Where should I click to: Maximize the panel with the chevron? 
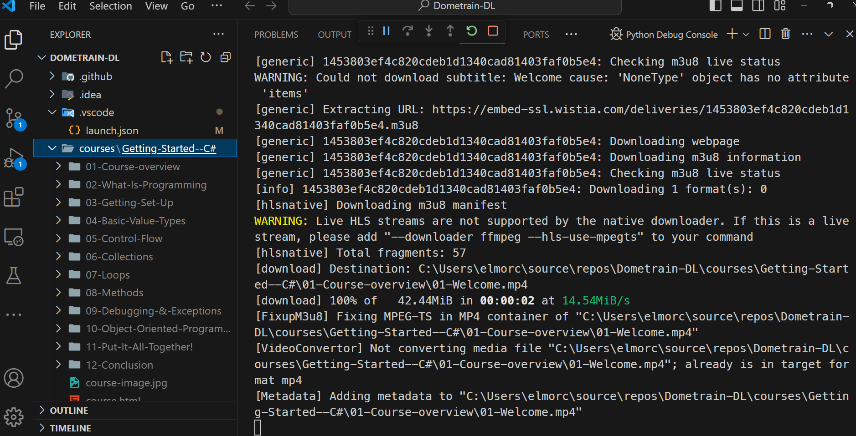pos(829,34)
